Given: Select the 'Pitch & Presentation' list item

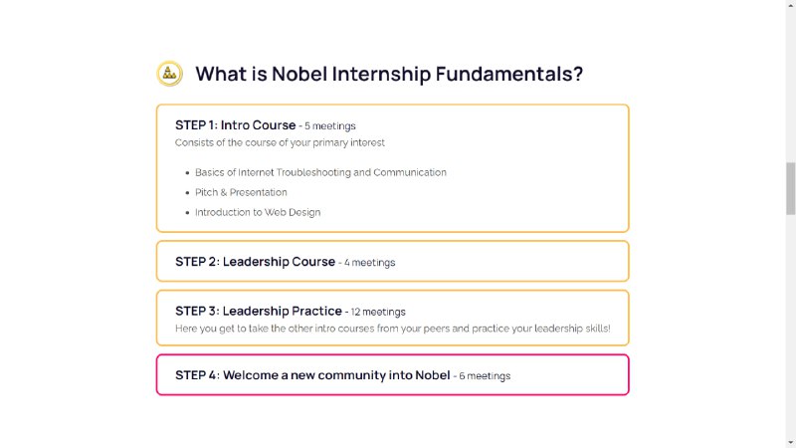Looking at the screenshot, I should click(x=241, y=192).
